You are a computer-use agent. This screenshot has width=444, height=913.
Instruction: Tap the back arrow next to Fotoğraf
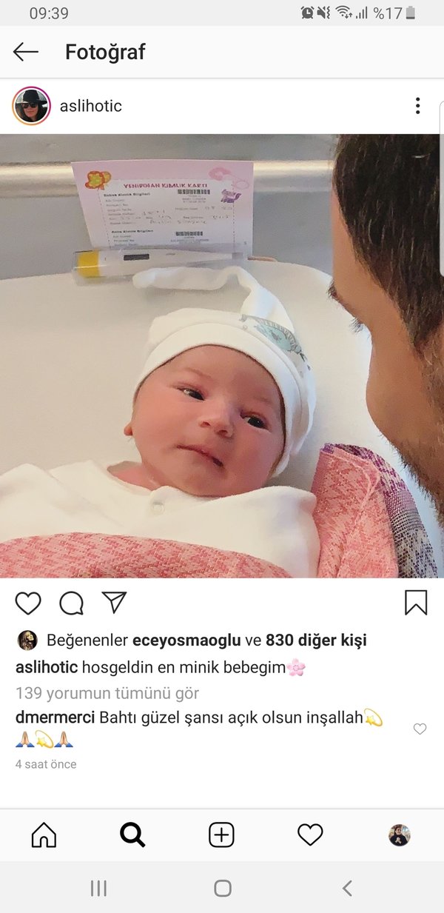[26, 51]
